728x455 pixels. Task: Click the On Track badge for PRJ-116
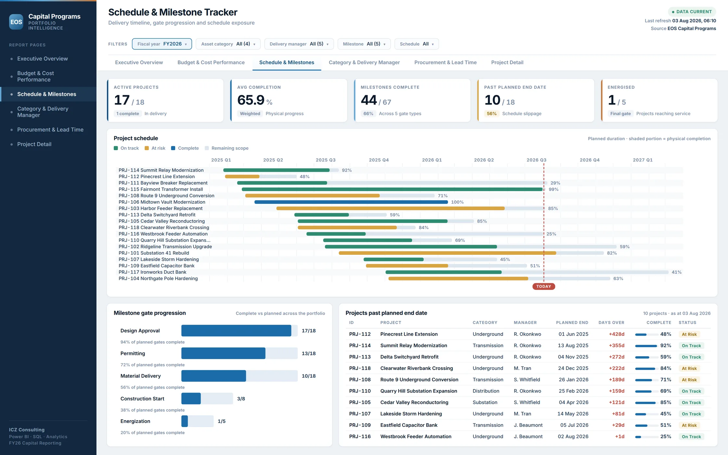pos(691,436)
